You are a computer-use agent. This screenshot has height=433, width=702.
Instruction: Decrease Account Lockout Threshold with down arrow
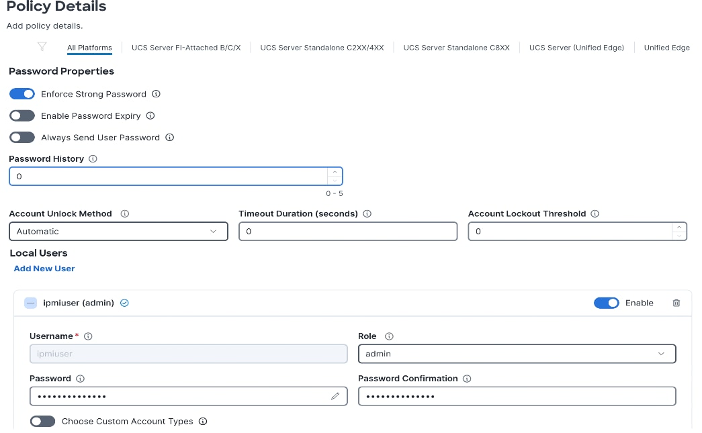click(x=679, y=236)
